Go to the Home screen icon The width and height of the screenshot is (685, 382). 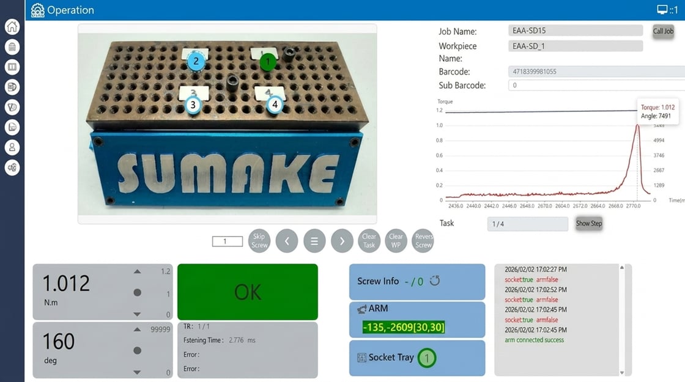click(x=12, y=27)
